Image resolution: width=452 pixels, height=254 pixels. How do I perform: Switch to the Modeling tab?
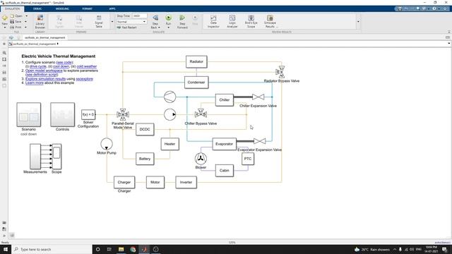62,8
